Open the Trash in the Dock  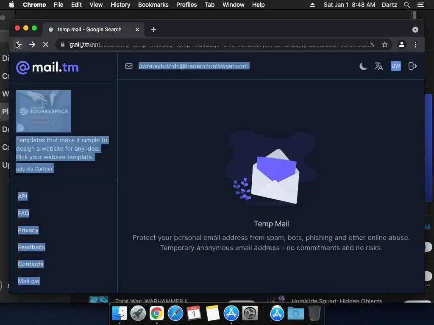(314, 314)
